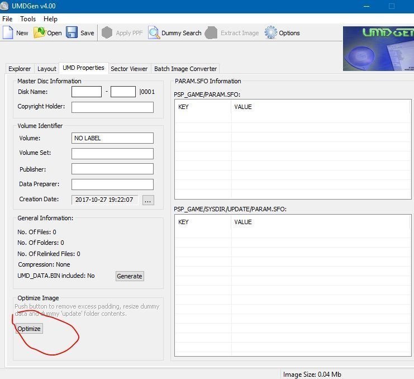Click the second Disk Name input box
414x379 pixels.
coord(123,92)
